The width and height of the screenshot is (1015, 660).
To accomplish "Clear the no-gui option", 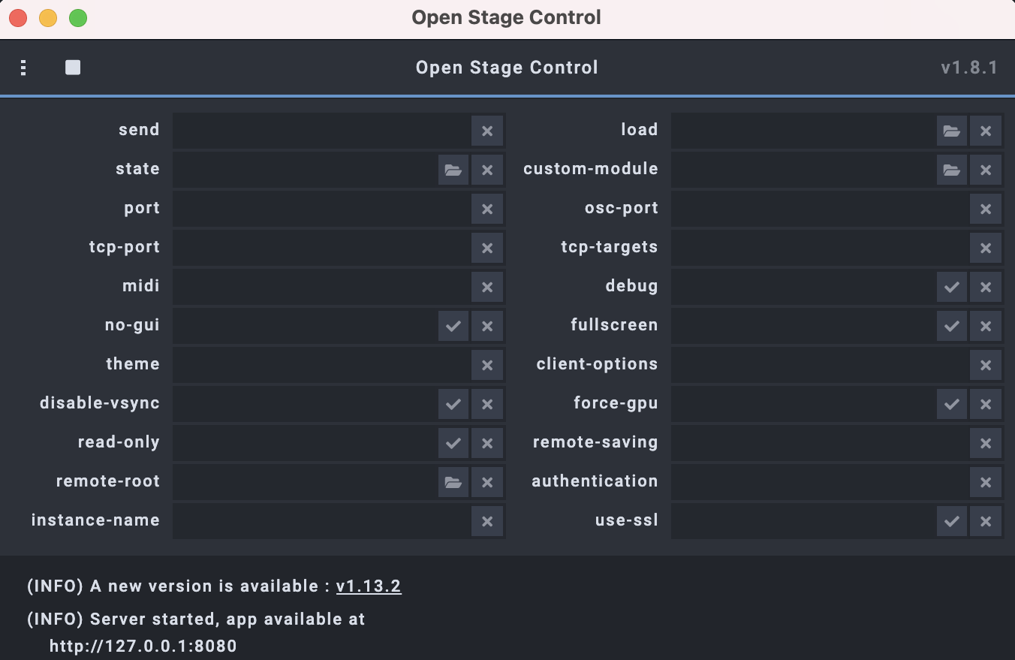I will (x=487, y=326).
